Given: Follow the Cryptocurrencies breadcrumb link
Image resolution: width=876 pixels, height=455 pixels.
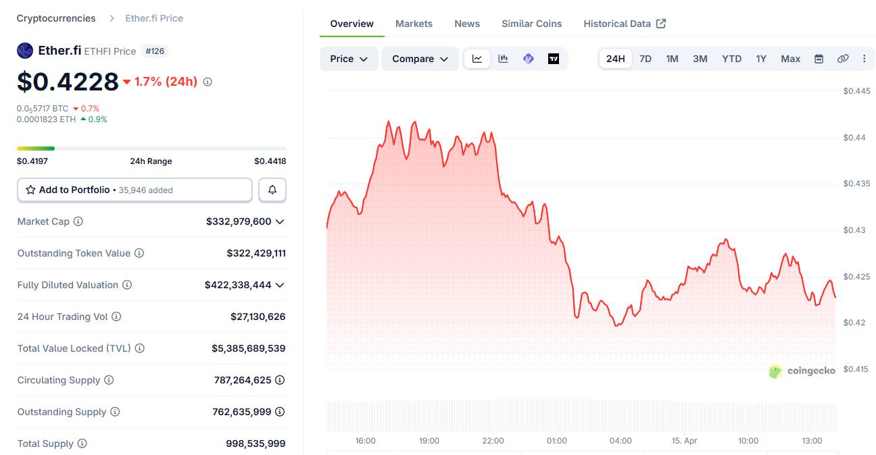Looking at the screenshot, I should pyautogui.click(x=56, y=18).
